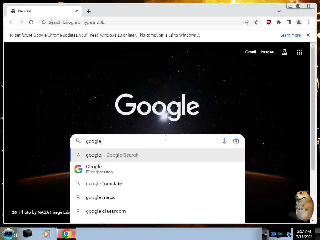
Task: Select 'google. - Google Search' suggestion
Action: pyautogui.click(x=157, y=155)
